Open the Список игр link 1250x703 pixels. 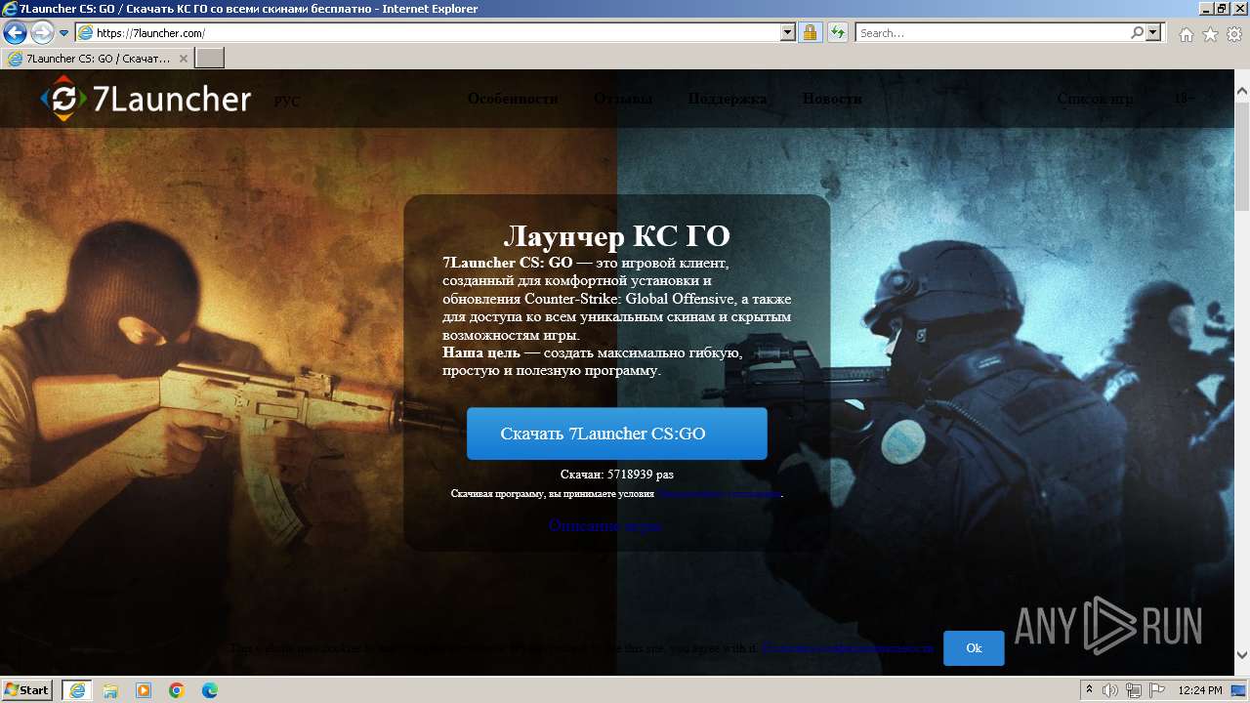click(x=1095, y=99)
